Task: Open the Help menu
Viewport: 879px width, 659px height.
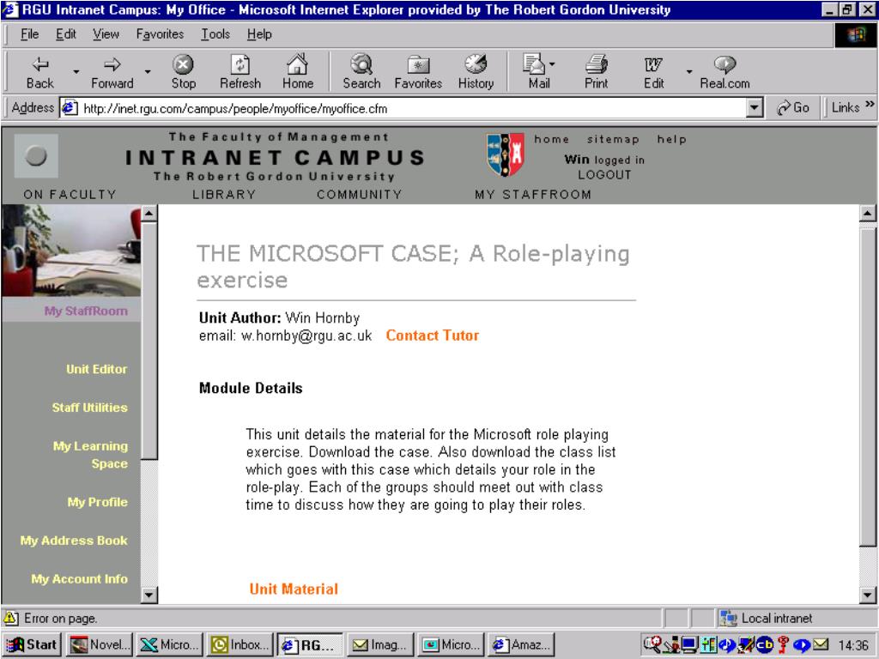Action: [x=259, y=34]
